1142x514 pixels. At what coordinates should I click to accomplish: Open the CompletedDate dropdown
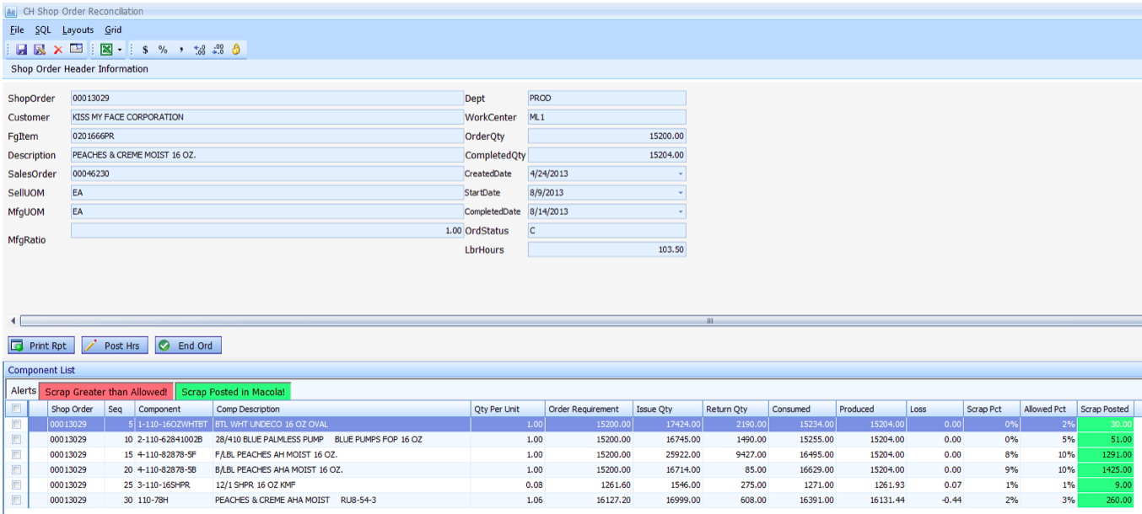pos(680,212)
